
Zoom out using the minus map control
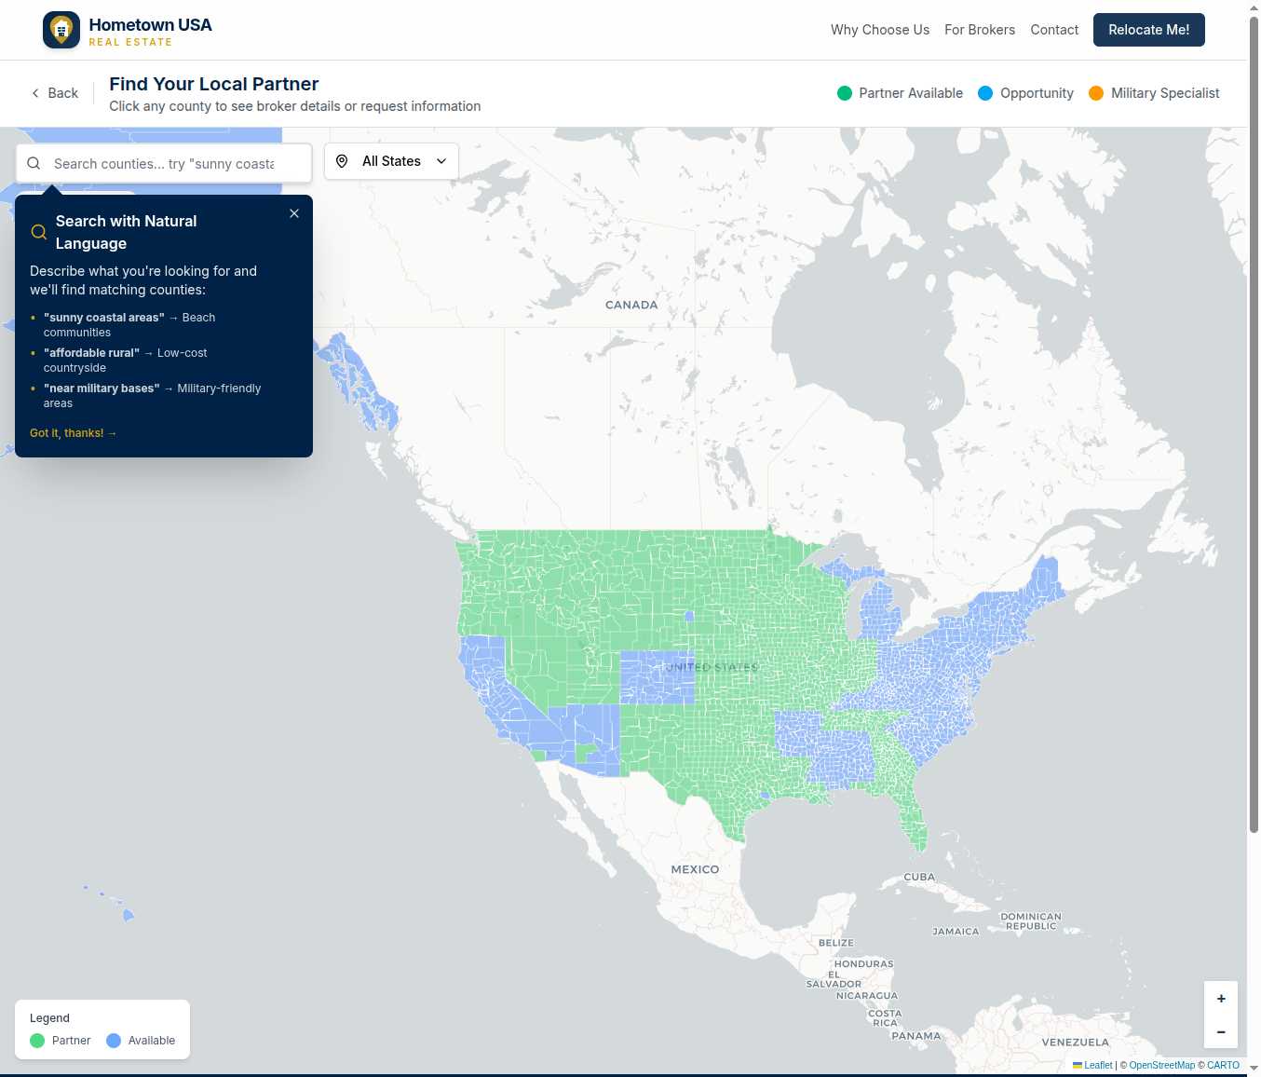[1221, 1031]
